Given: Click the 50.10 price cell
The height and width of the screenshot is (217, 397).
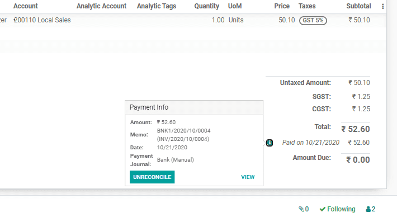Looking at the screenshot, I should tap(287, 20).
